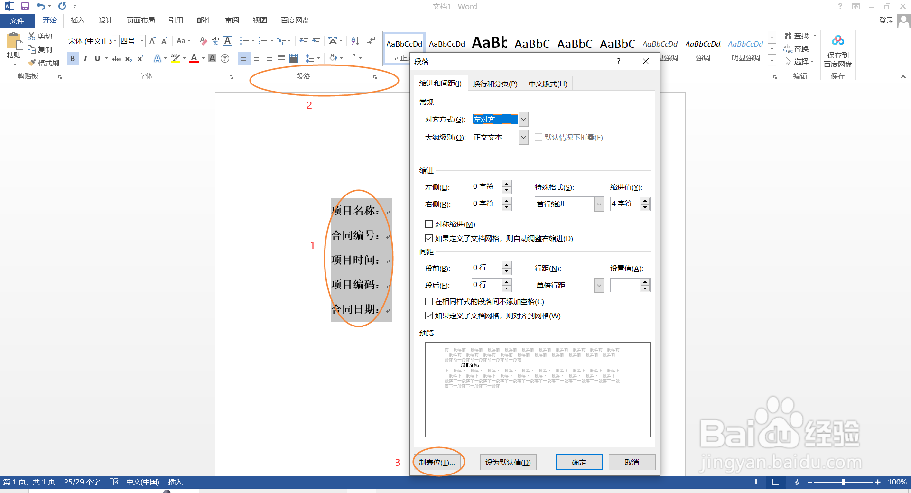The image size is (911, 493).
Task: Click the 制表位 Tabs button
Action: coord(437,462)
